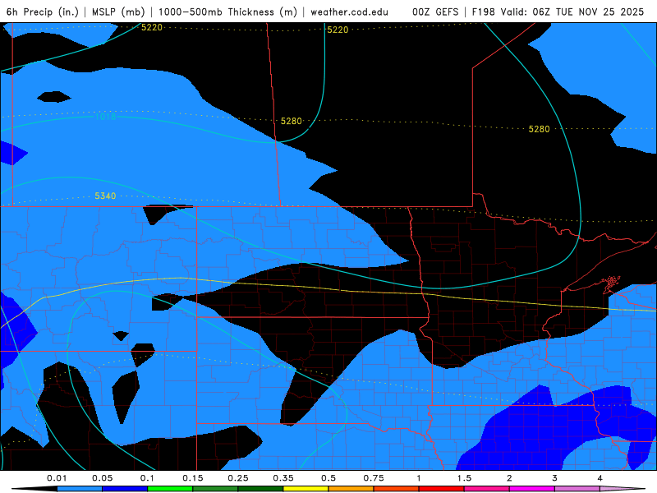Select the 'MSLP (mb)' header label

118,12
